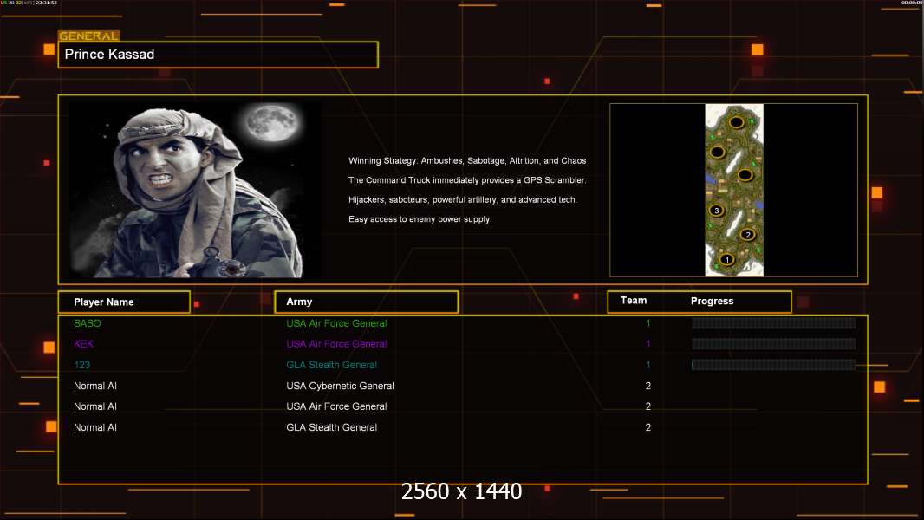Click the Army column header
This screenshot has height=520, width=924.
[366, 302]
